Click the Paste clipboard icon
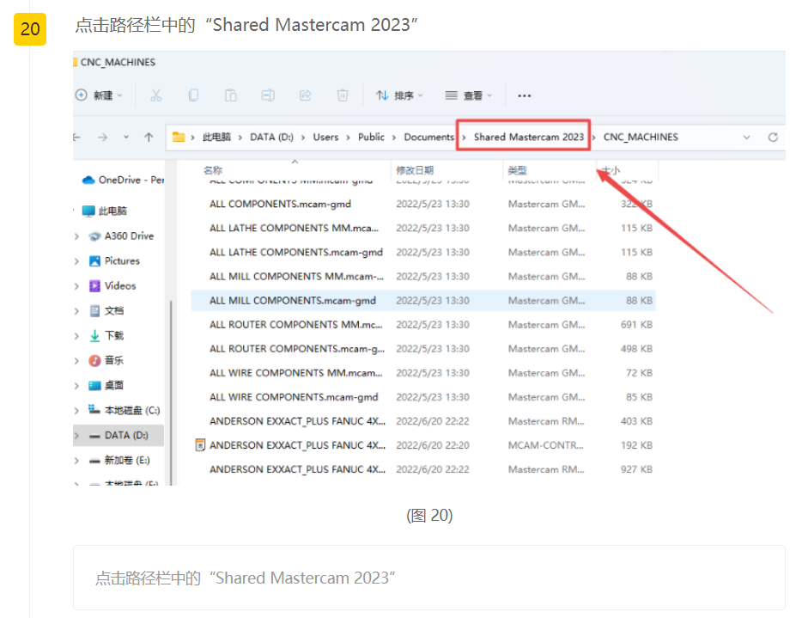The width and height of the screenshot is (802, 618). 231,95
